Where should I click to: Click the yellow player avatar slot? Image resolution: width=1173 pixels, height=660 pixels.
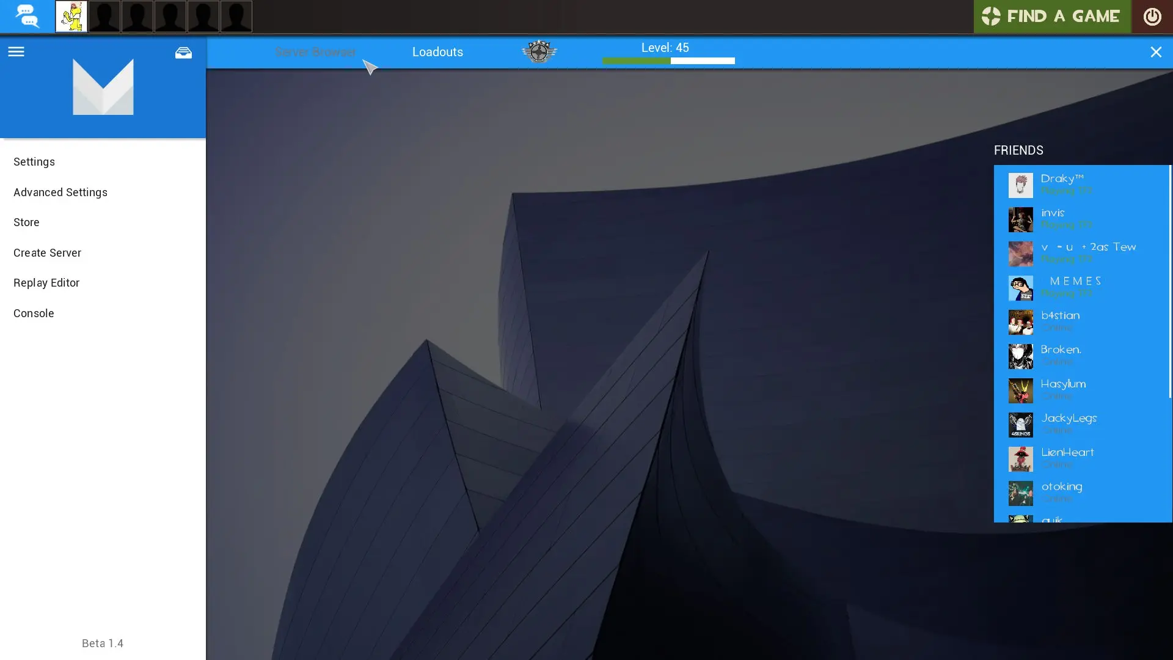point(71,16)
